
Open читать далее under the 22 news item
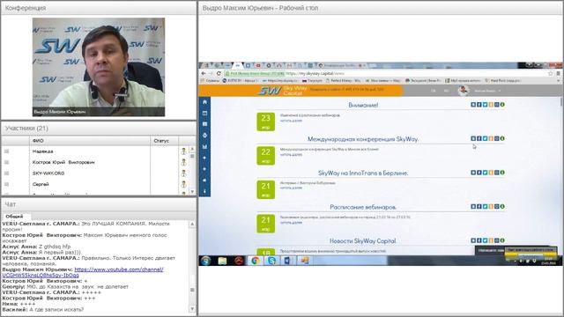pyautogui.click(x=291, y=155)
